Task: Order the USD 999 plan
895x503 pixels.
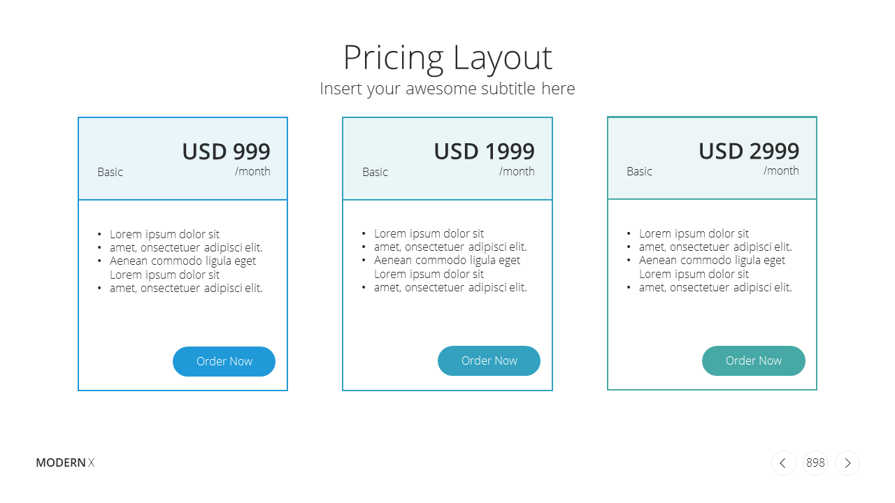Action: pyautogui.click(x=224, y=361)
